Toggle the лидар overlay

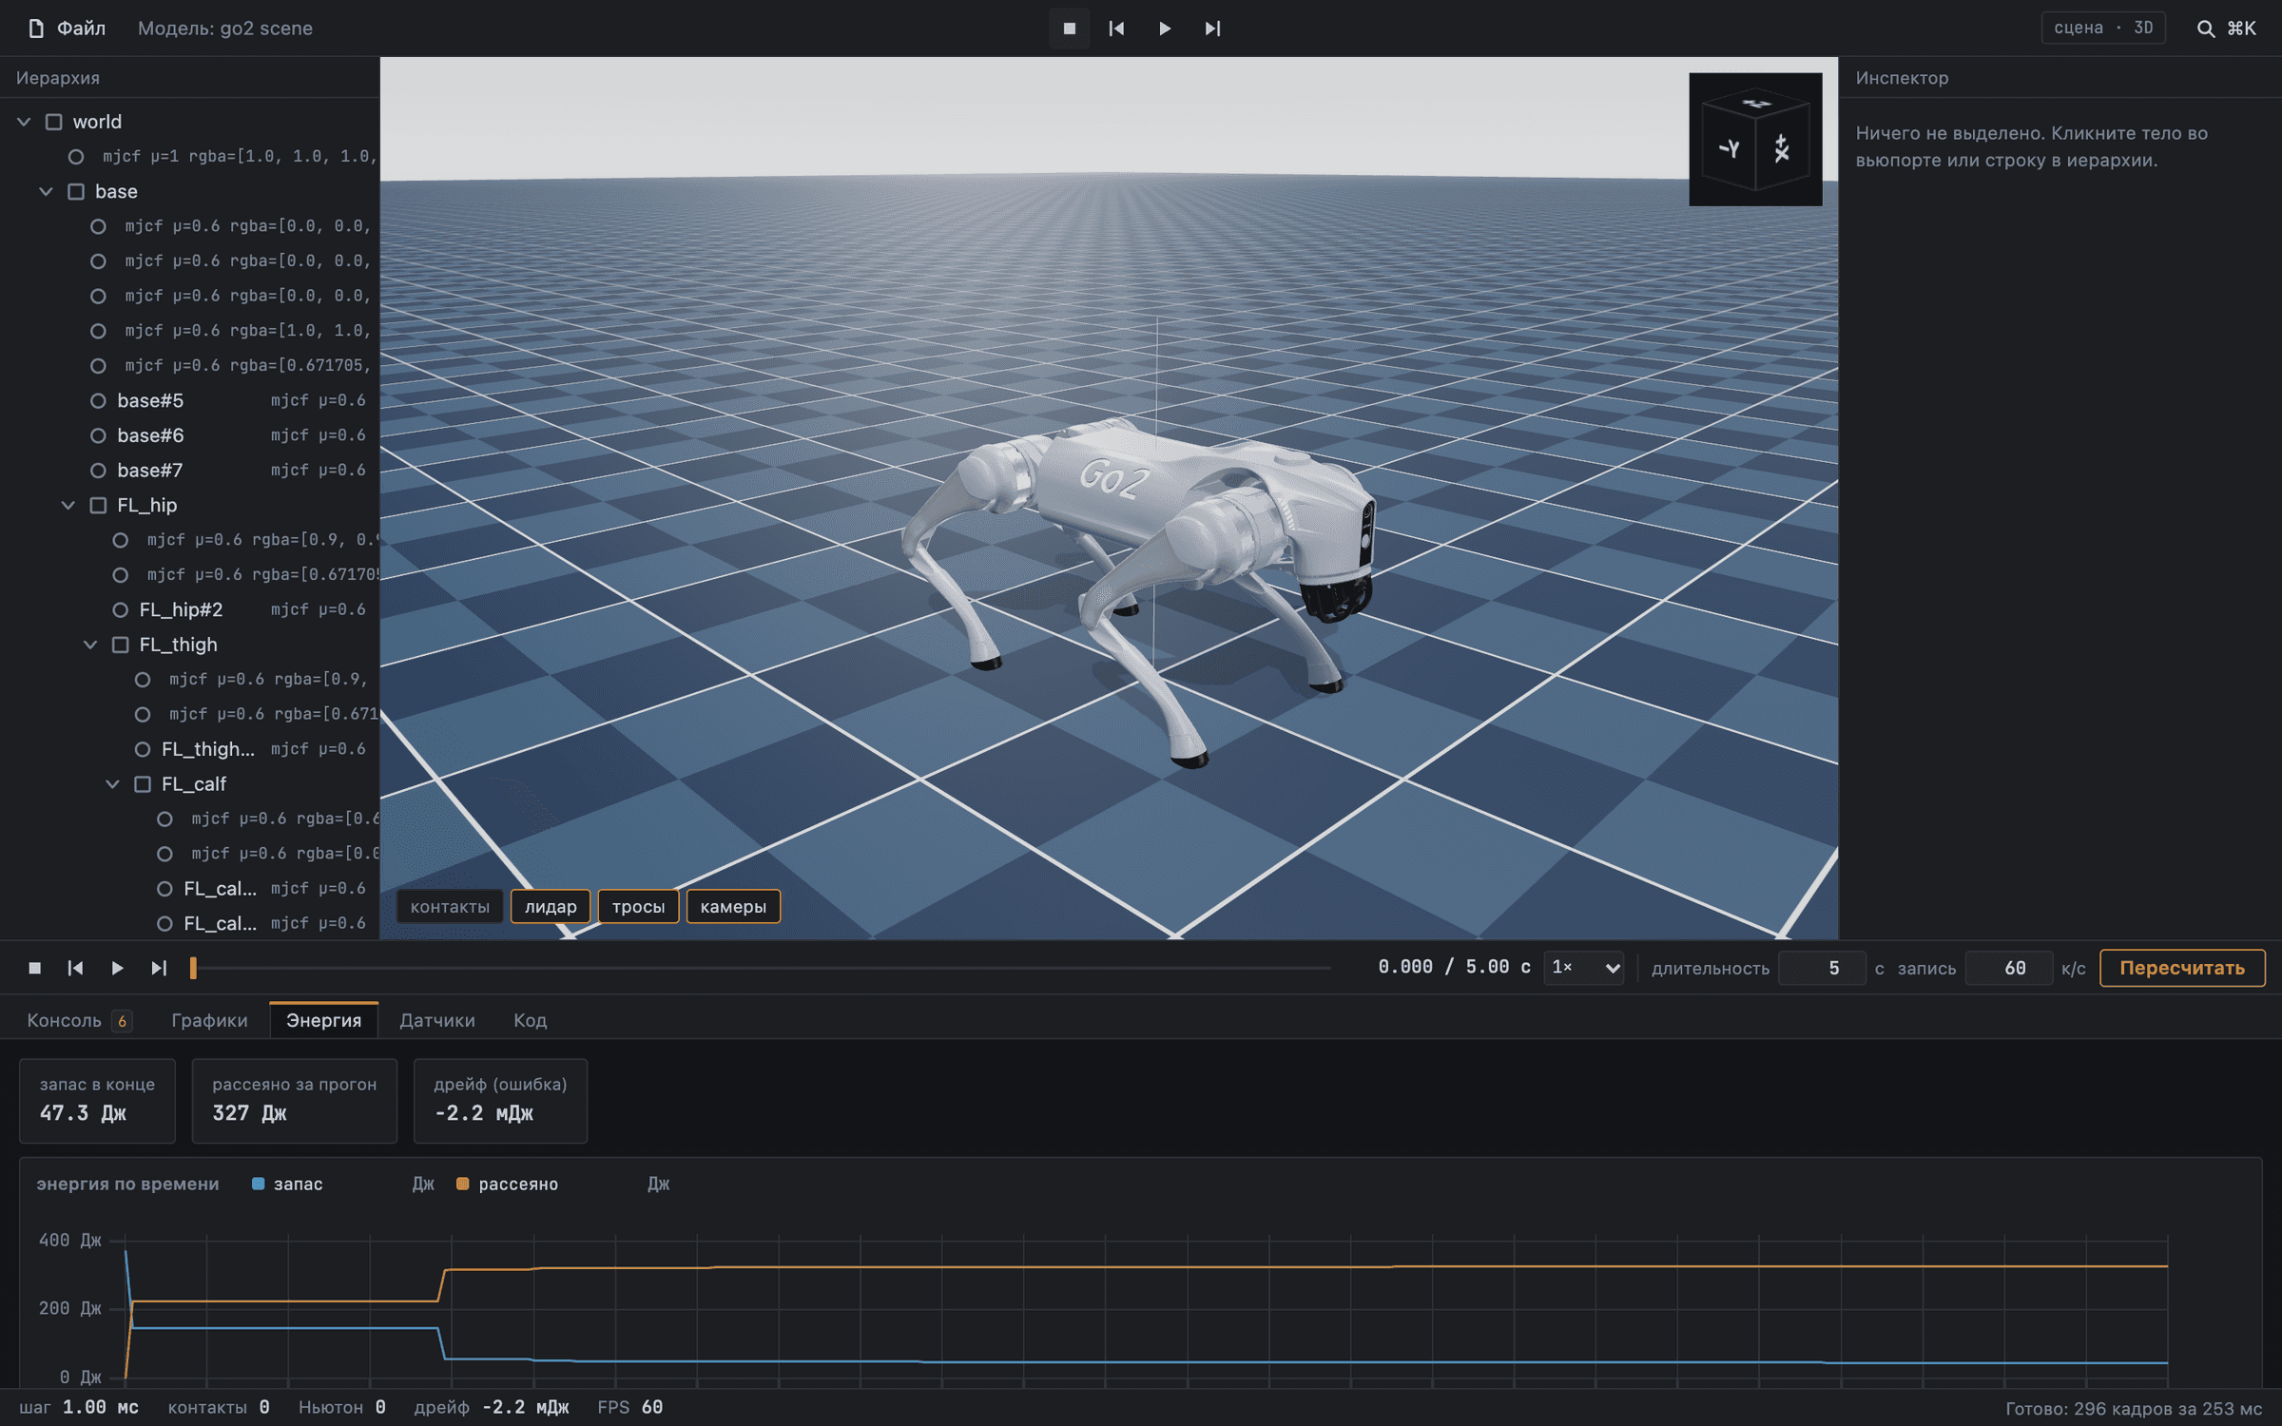[x=551, y=907]
